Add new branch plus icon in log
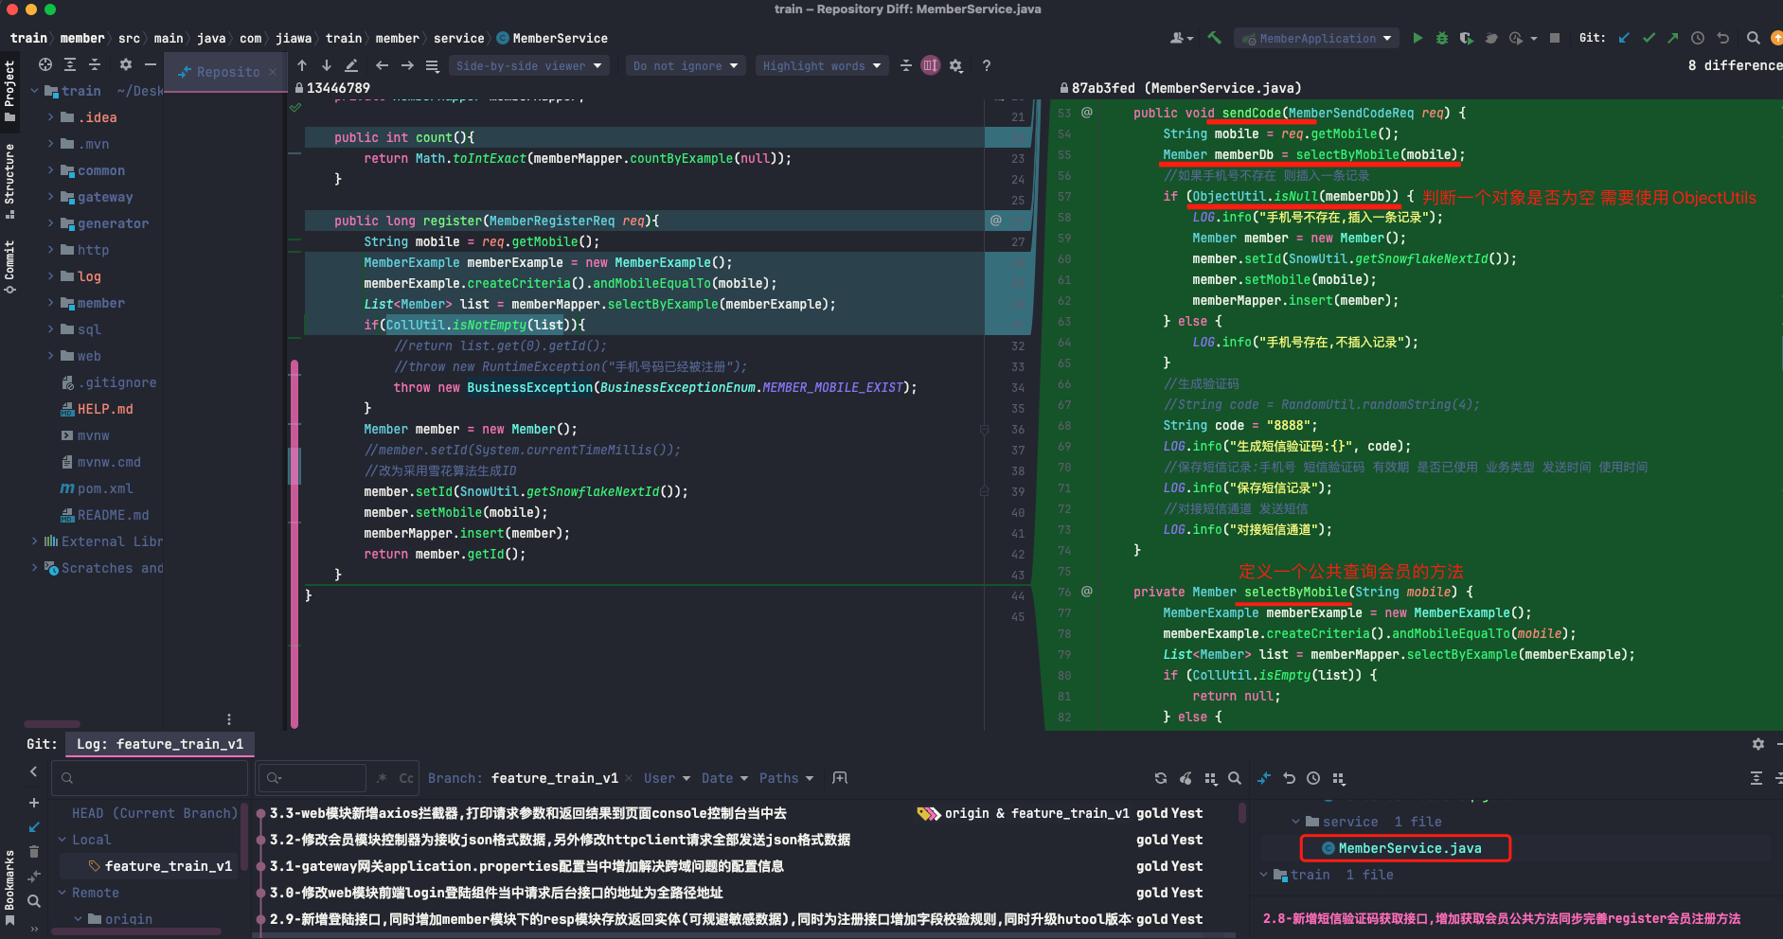This screenshot has width=1783, height=939. point(34,803)
